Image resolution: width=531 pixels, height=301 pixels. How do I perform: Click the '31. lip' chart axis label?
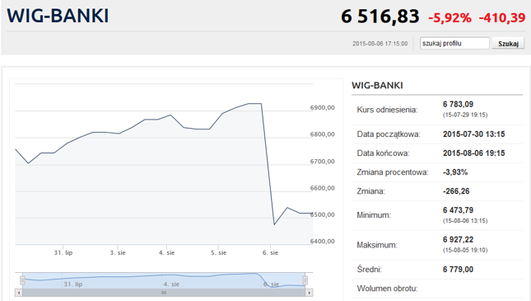pyautogui.click(x=63, y=253)
